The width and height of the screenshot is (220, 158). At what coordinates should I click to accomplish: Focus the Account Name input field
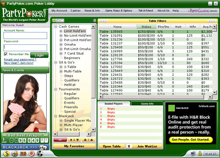(25, 36)
